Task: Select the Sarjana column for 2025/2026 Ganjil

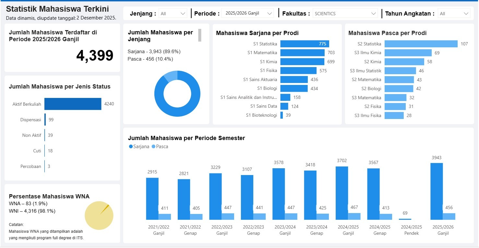Action: click(437, 191)
